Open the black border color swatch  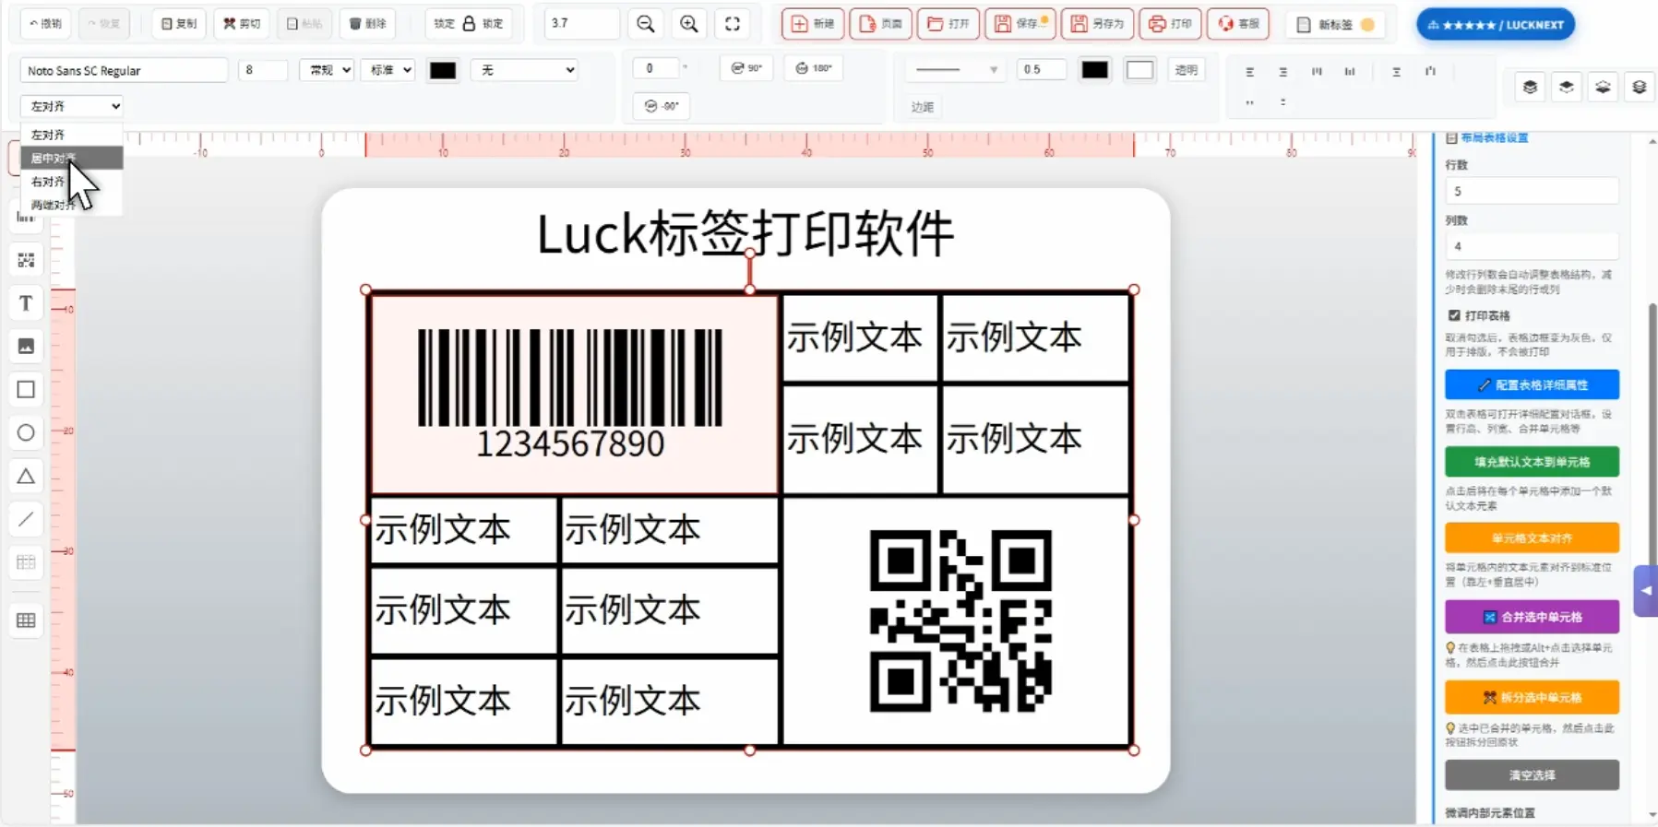[x=1095, y=70]
